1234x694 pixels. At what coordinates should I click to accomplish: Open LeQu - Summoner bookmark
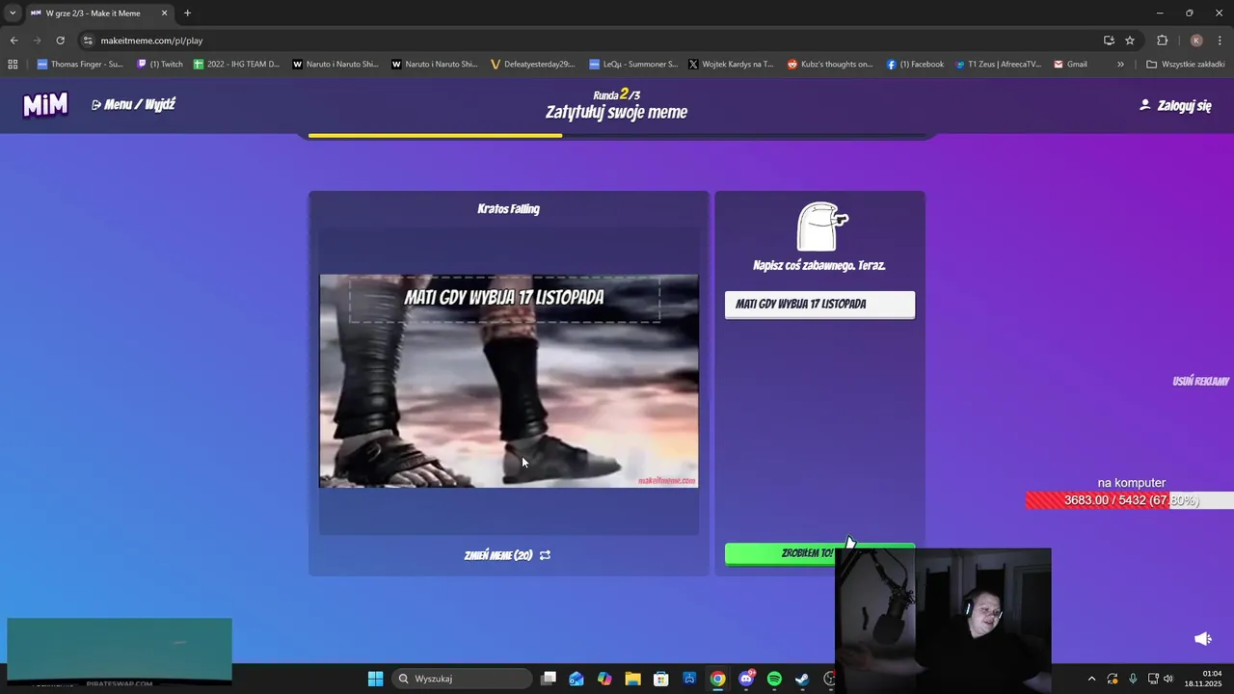pyautogui.click(x=633, y=65)
